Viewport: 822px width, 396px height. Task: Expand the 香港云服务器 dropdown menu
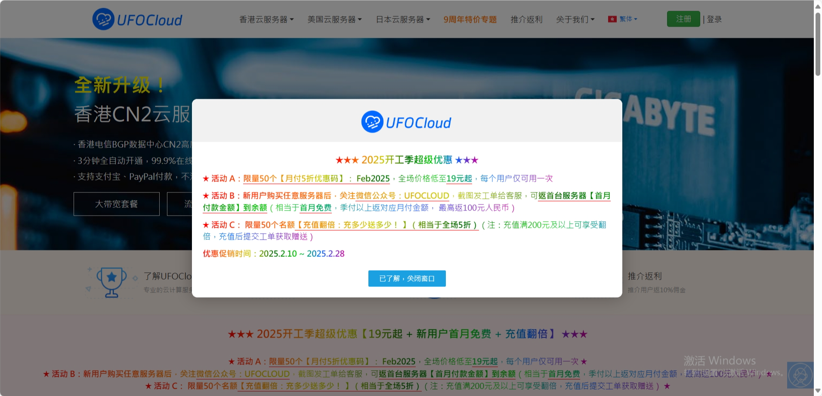point(266,19)
